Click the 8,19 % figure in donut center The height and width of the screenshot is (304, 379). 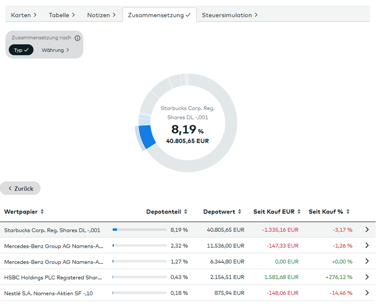coord(187,129)
